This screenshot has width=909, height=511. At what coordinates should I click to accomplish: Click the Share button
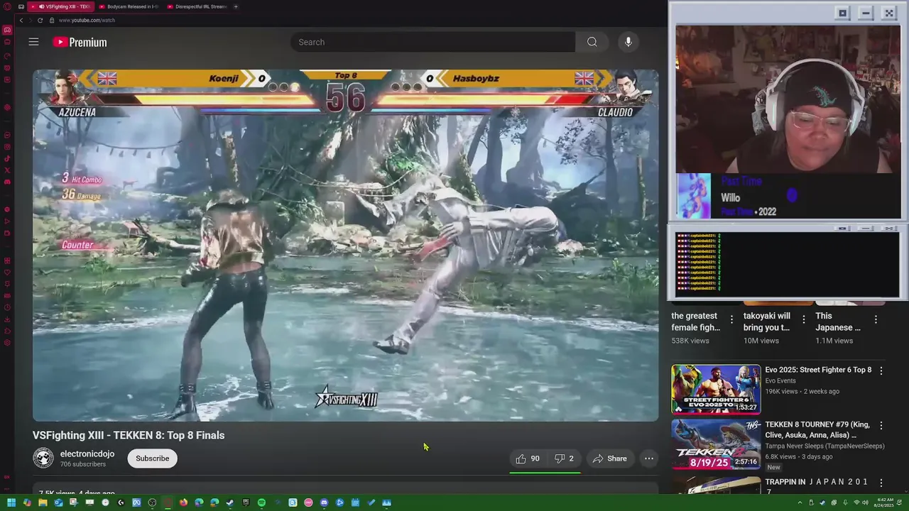[x=610, y=458]
